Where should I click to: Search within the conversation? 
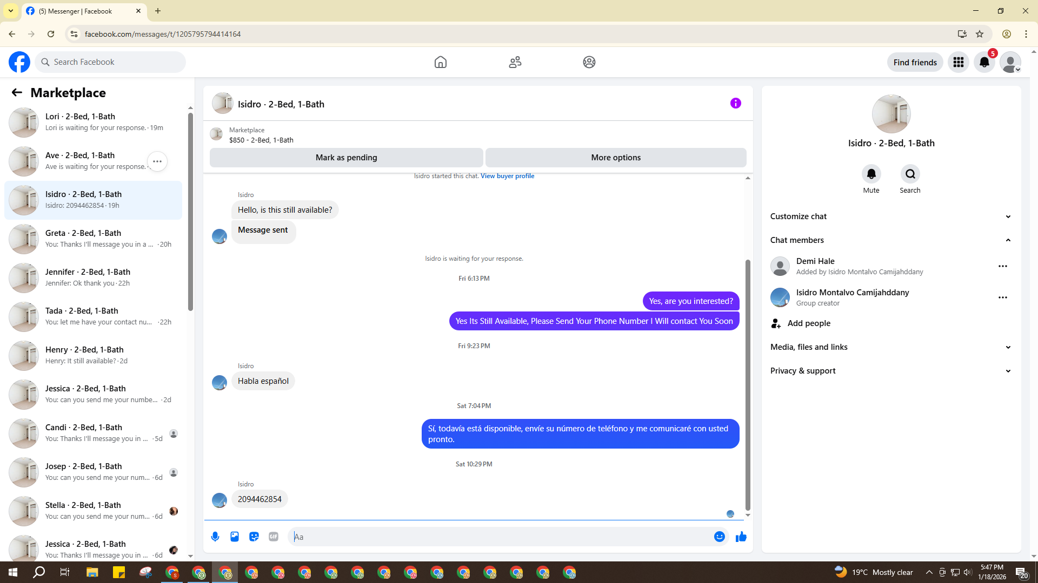[910, 174]
